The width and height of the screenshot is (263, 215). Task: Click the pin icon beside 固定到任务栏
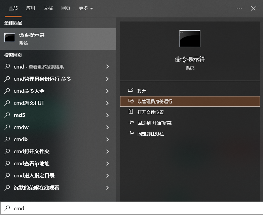coord(131,133)
